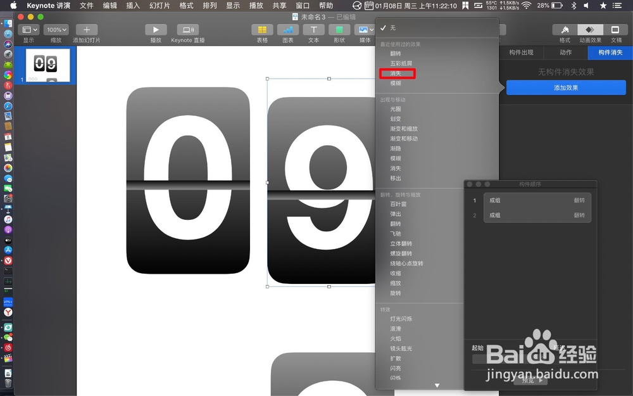Open the 文稿 document inspector icon

615,30
